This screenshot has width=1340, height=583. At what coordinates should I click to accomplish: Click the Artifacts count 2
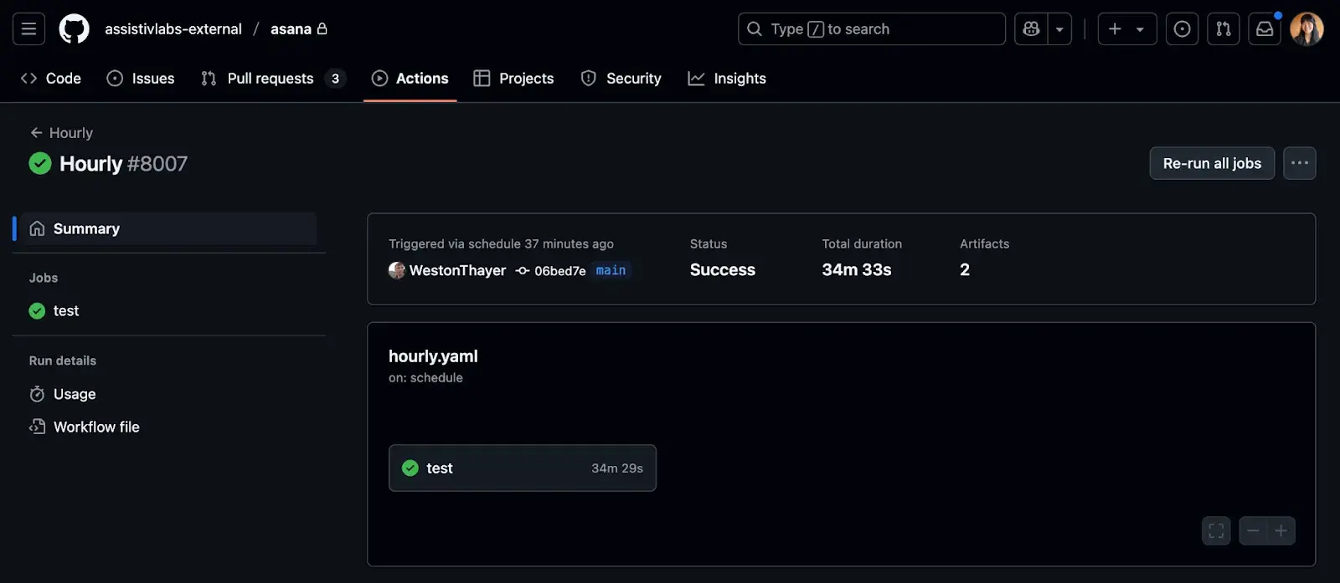click(x=965, y=269)
